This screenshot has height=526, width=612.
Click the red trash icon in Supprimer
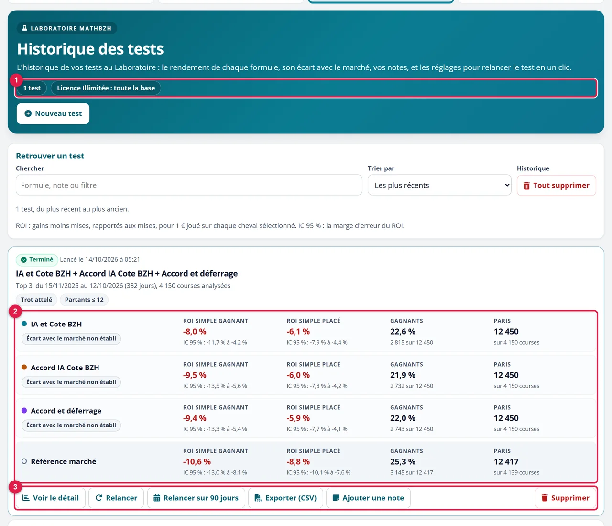(x=545, y=498)
